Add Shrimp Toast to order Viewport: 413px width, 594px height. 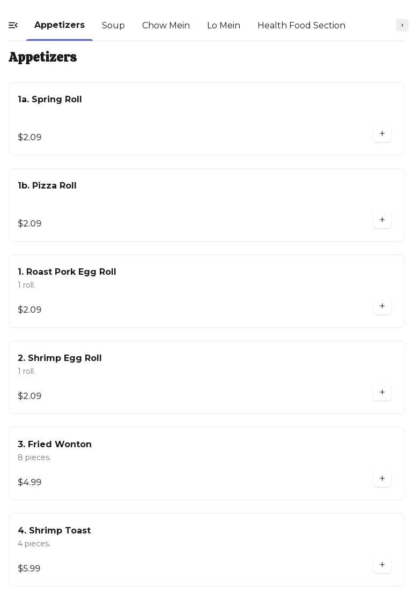tap(382, 565)
